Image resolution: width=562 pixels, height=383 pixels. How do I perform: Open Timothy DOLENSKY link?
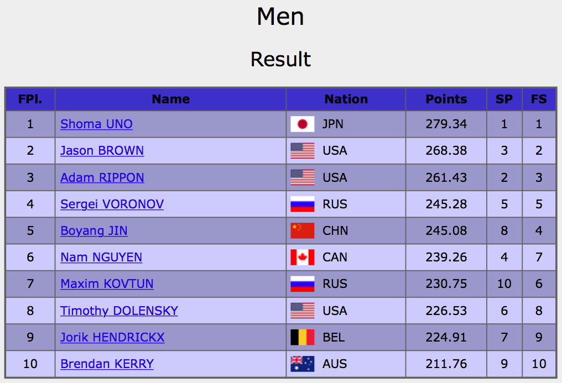pyautogui.click(x=119, y=311)
